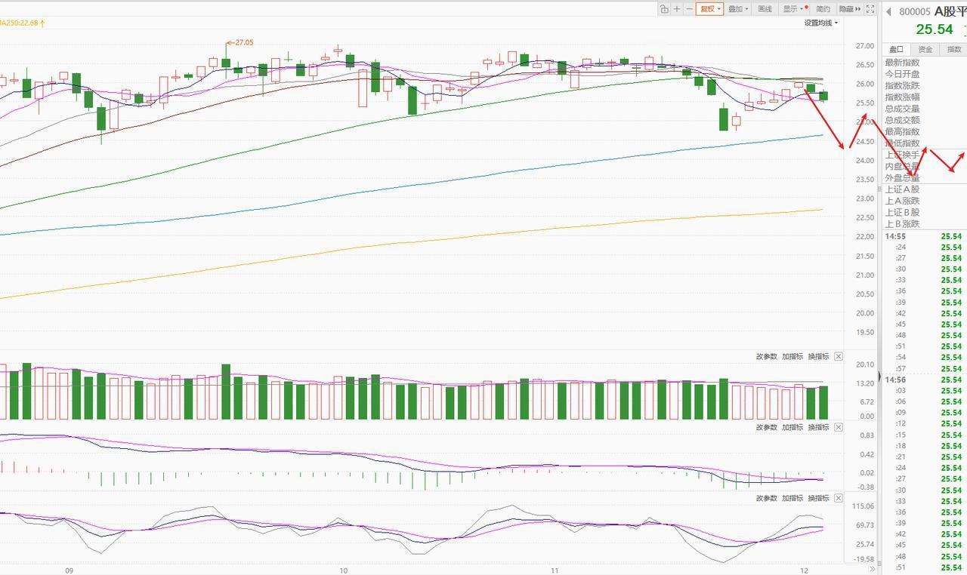967x575 pixels.
Task: Activate the 画线 drawing tool
Action: pos(765,9)
